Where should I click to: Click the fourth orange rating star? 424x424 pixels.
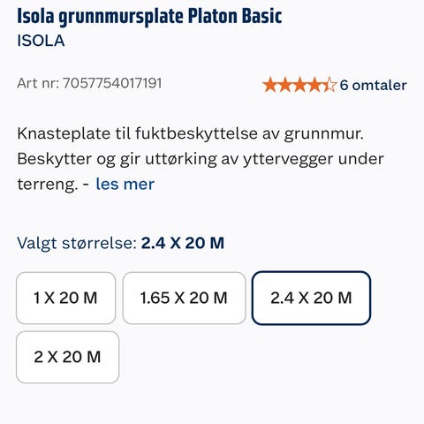314,85
